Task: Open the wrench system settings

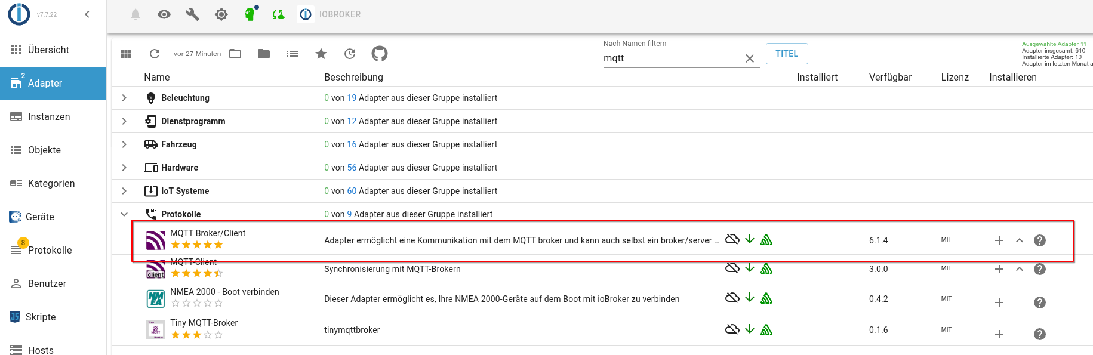Action: tap(192, 14)
